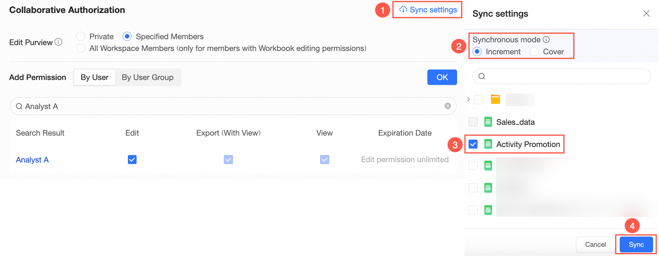Expand the folder tree item
The width and height of the screenshot is (659, 278).
[x=469, y=99]
